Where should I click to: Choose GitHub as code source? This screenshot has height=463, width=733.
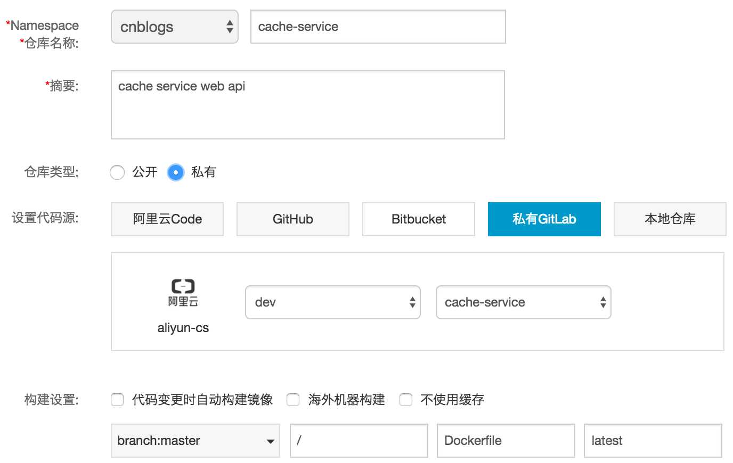click(x=293, y=219)
